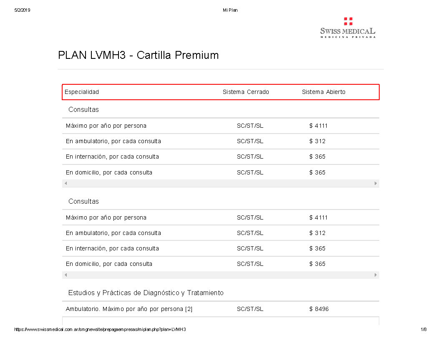Click the upper Consultas table horizontal scrollbar track
Screen dimensions: 441x341
[220, 183]
